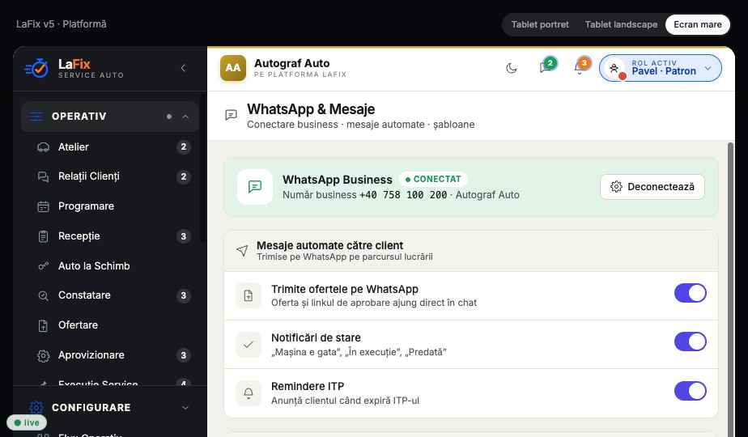Toggle Notificări de stare switch
Screen dimensions: 748x437
[x=691, y=342]
